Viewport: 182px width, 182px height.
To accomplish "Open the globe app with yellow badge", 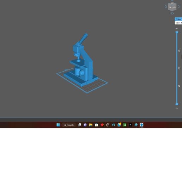I will tap(119, 125).
